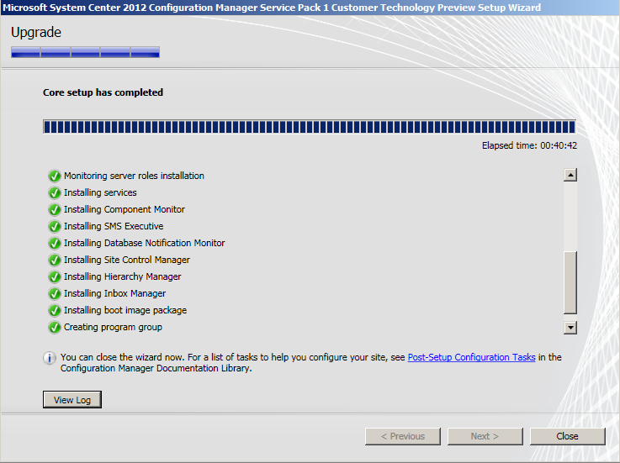Viewport: 620px width, 463px height.
Task: Click the disabled Next button
Action: (485, 436)
